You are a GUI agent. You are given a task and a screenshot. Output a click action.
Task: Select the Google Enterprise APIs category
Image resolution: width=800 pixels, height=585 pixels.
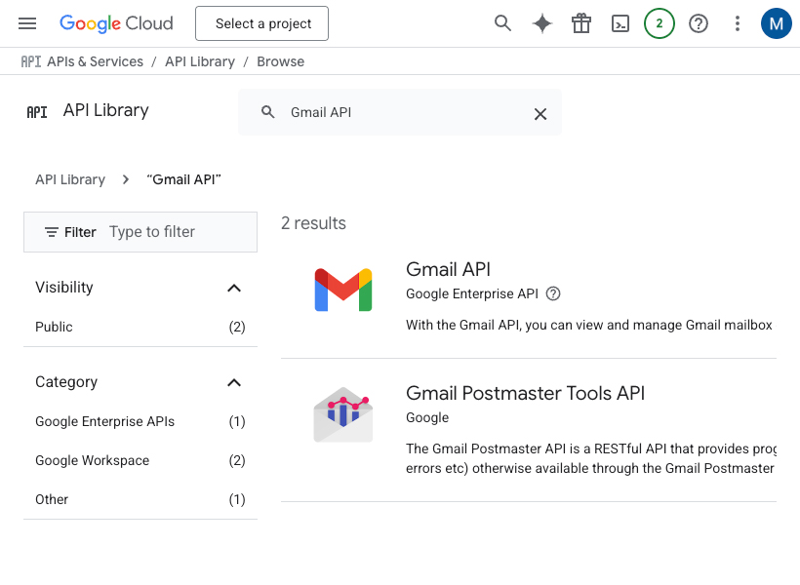point(140,421)
